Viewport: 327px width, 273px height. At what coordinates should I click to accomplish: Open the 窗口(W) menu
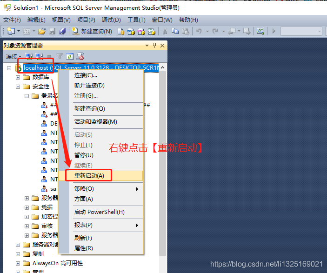[162, 20]
